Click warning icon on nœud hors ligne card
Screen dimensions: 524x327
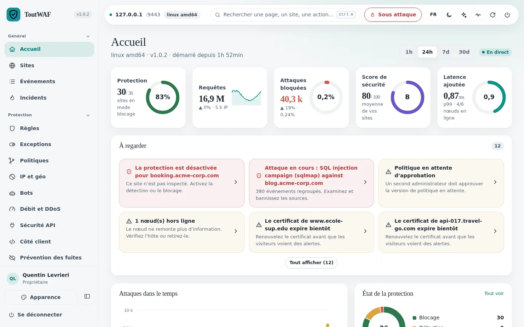click(x=129, y=221)
